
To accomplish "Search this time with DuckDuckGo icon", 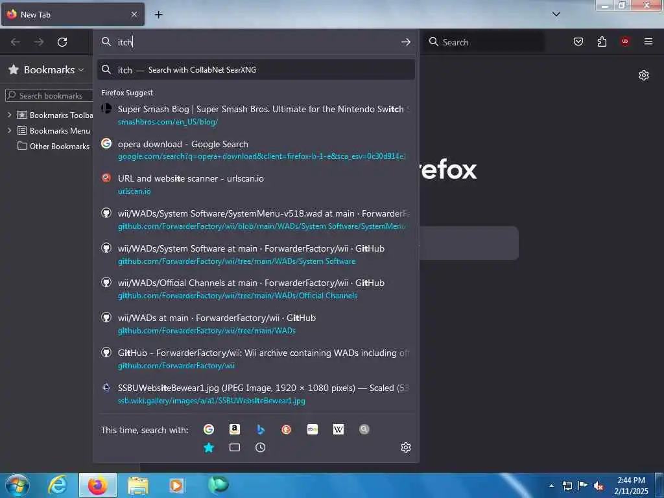I will click(286, 429).
